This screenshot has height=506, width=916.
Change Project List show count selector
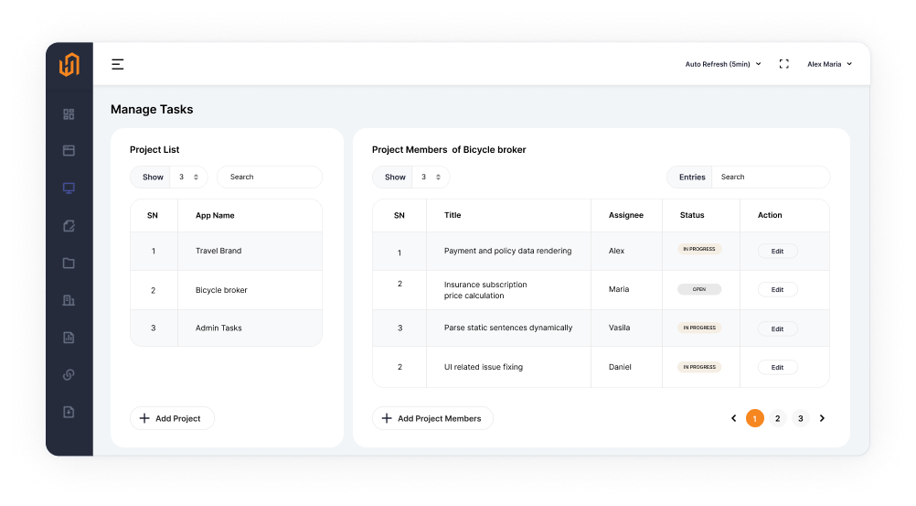188,178
